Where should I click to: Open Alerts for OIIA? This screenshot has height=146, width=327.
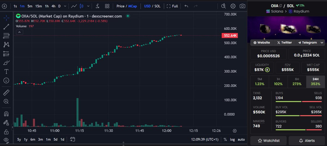point(307,141)
